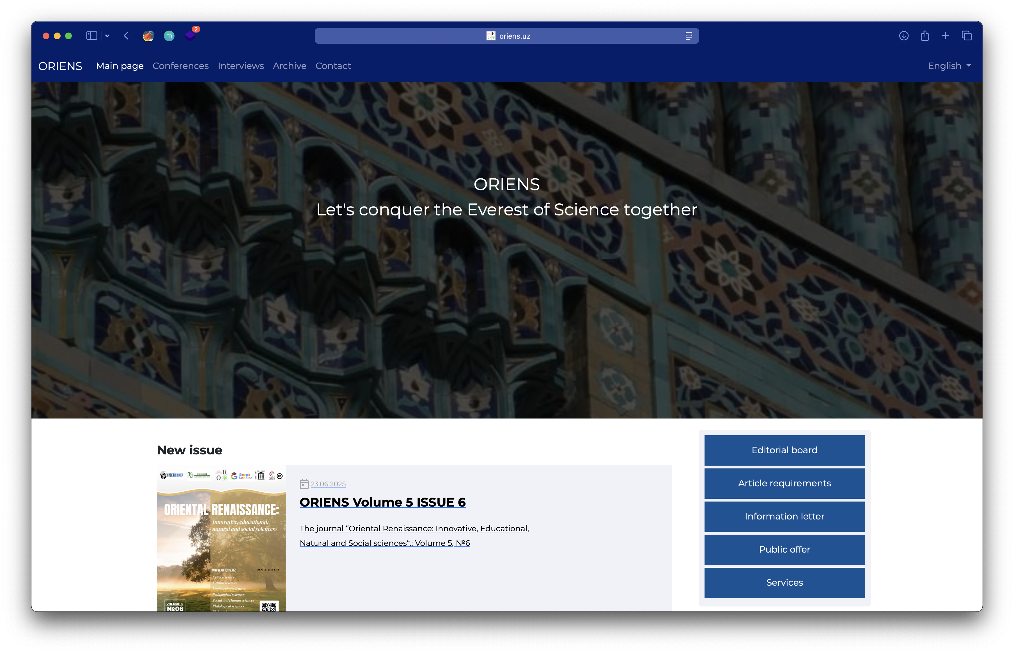Viewport: 1014px width, 653px height.
Task: Open a new tab with plus icon
Action: pyautogui.click(x=945, y=36)
